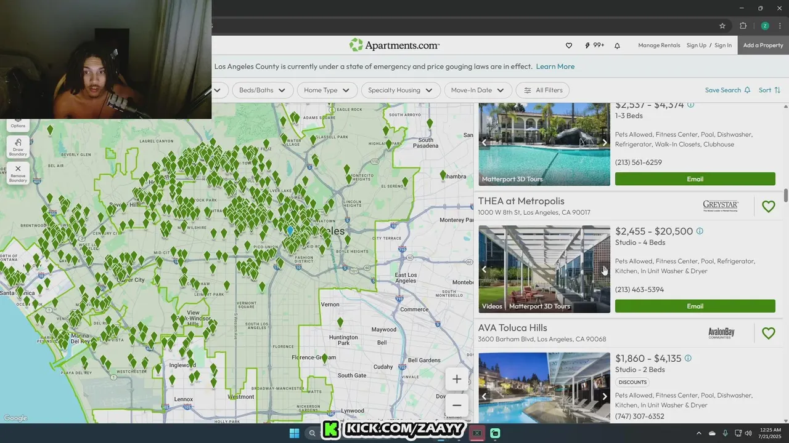Image resolution: width=789 pixels, height=443 pixels.
Task: Click the Windows Start button
Action: (x=294, y=433)
